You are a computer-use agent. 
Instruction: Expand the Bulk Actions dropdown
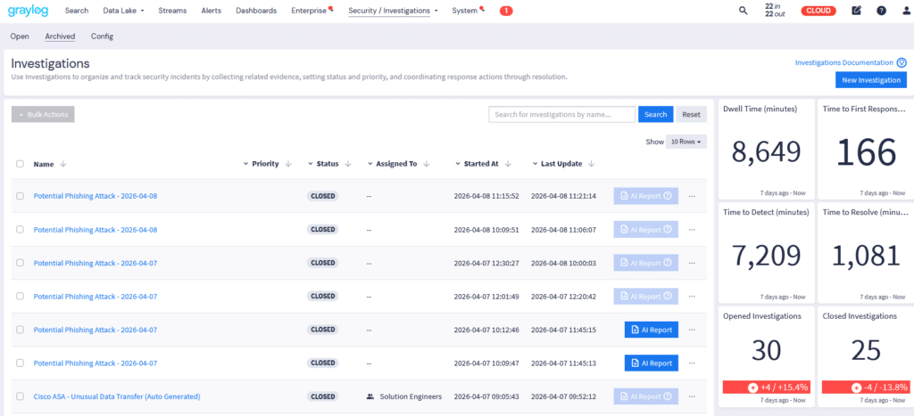click(x=43, y=114)
